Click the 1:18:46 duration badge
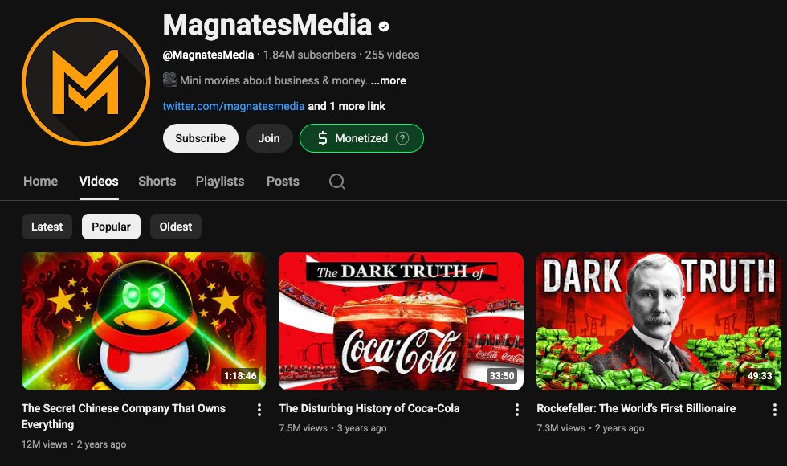 click(240, 376)
